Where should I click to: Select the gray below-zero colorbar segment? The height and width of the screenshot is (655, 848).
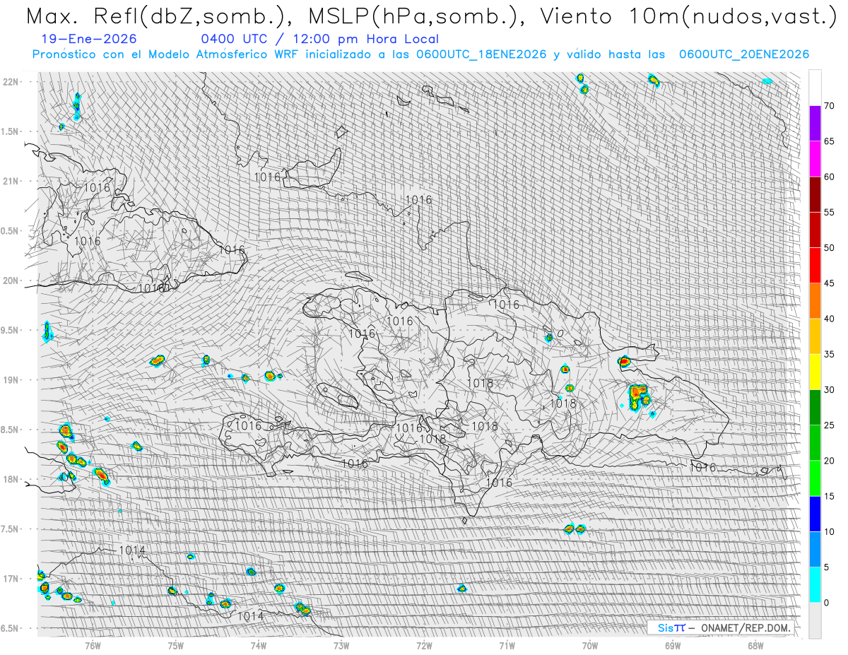pos(815,620)
